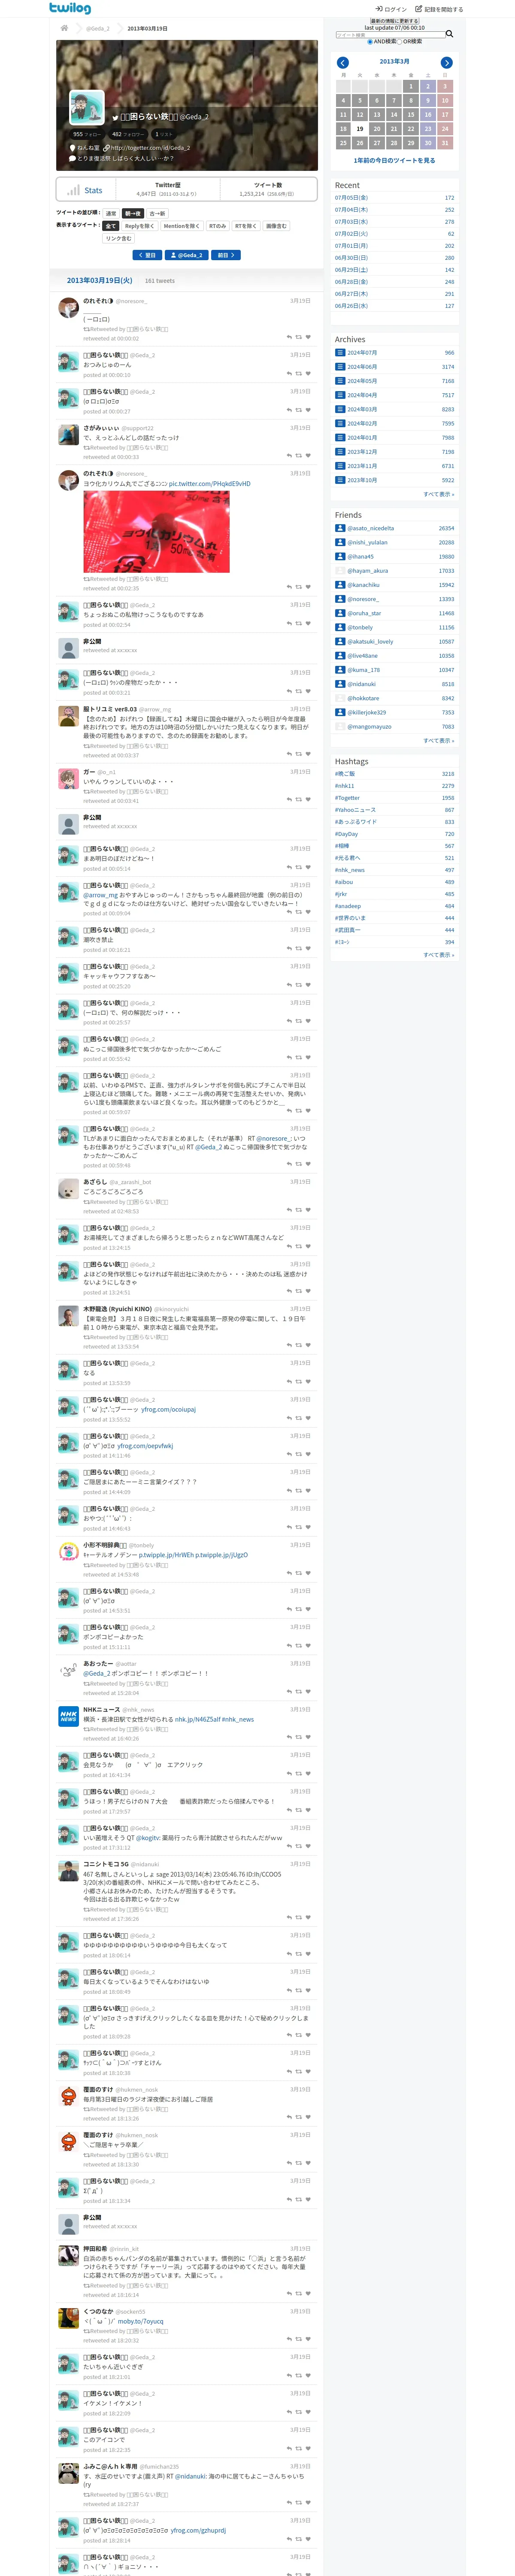Toggle the Mentionを除く filter
The image size is (515, 2576).
point(181,226)
